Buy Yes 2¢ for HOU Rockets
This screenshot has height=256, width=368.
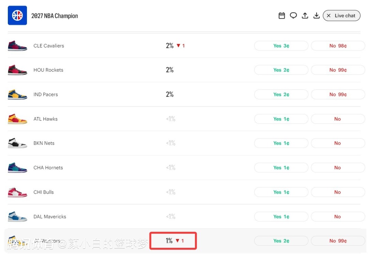[x=281, y=70]
